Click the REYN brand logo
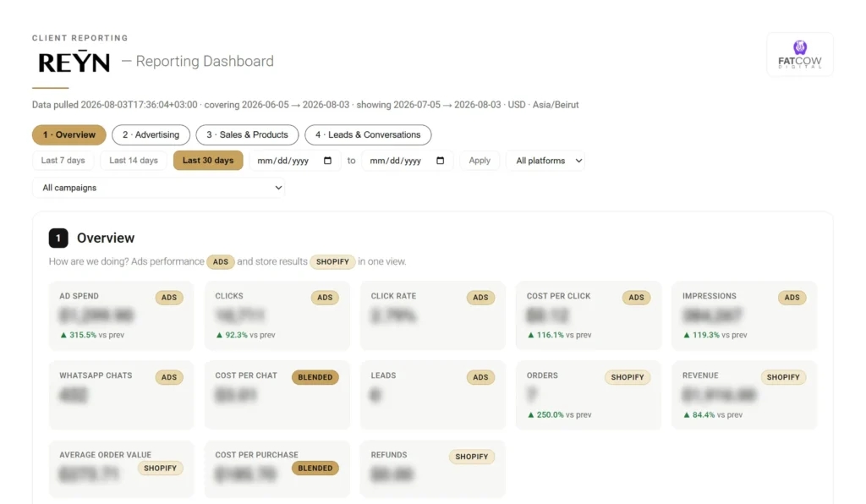The height and width of the screenshot is (504, 866). [74, 62]
